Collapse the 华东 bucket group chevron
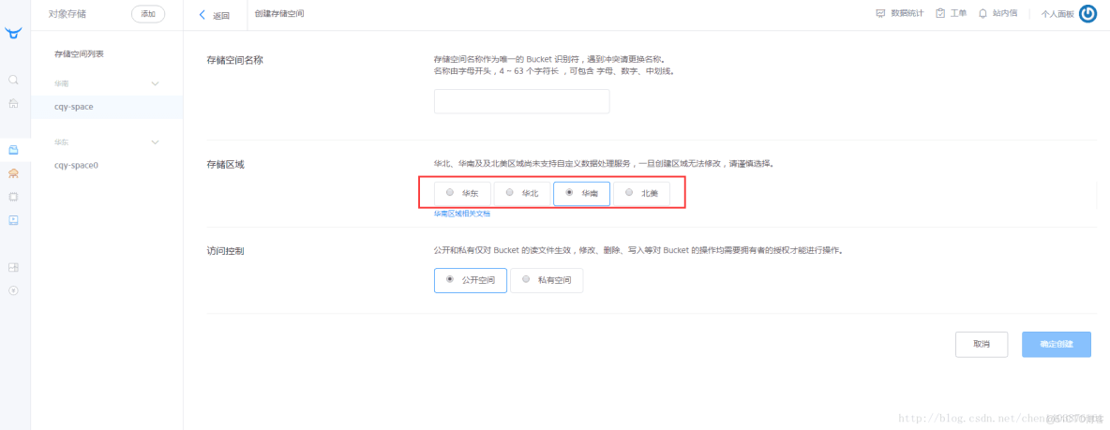The width and height of the screenshot is (1110, 430). [156, 142]
